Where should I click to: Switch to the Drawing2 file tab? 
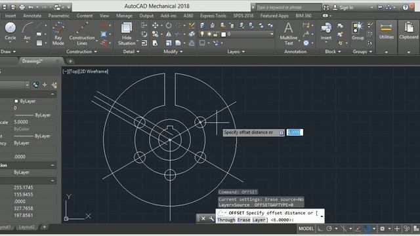coord(32,61)
